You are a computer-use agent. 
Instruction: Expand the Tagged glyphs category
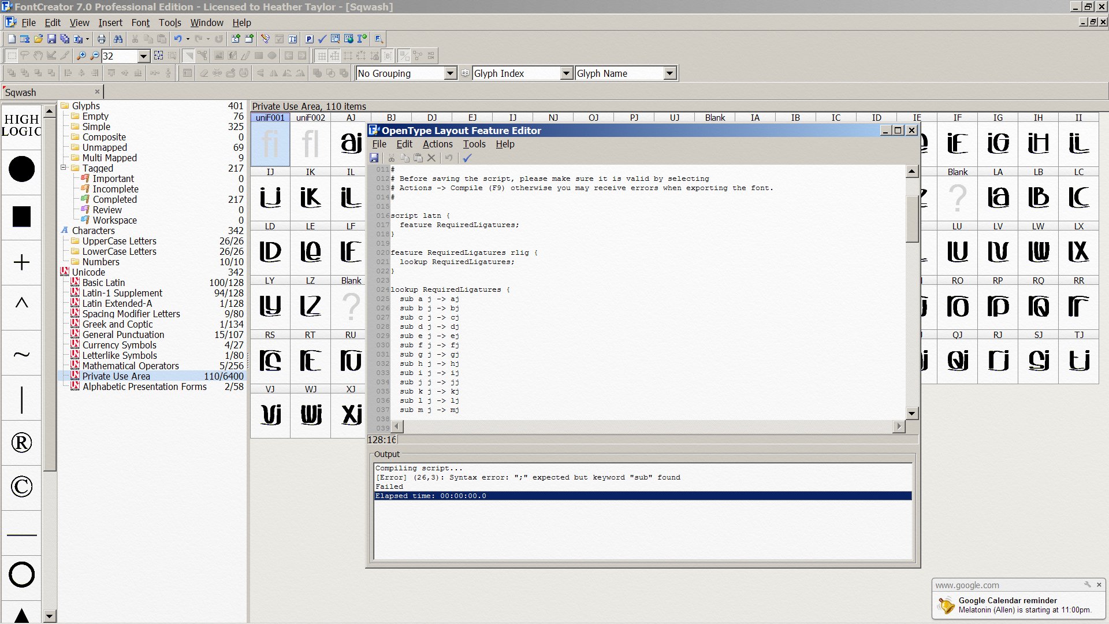tap(63, 168)
